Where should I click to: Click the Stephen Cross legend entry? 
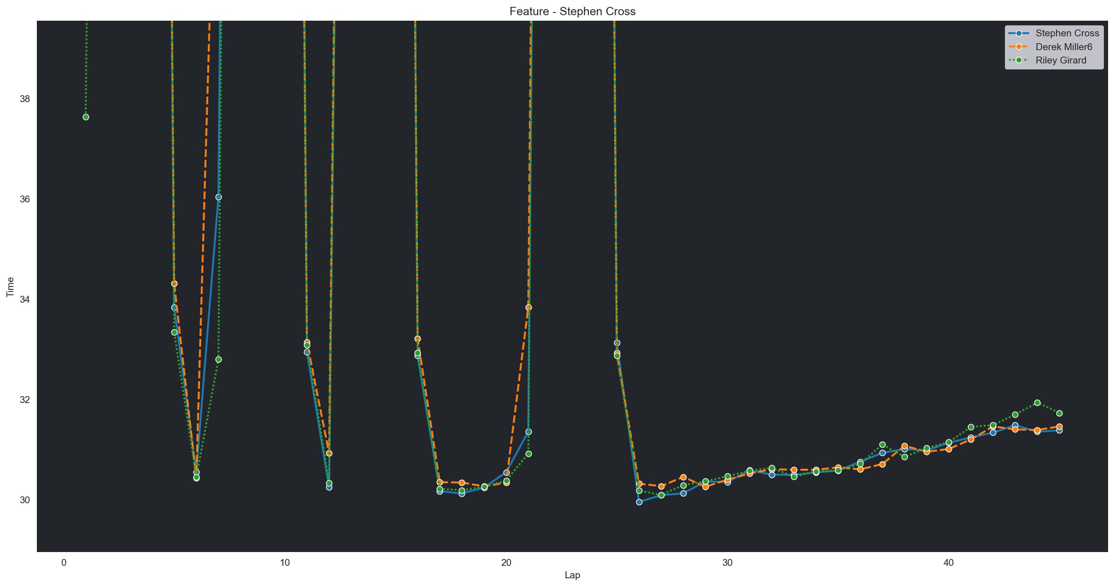pyautogui.click(x=1067, y=33)
